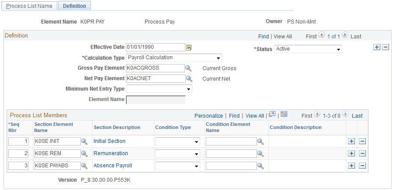Viewport: 393px width, 190px height.
Task: Switch to the Process List Name tab
Action: pos(29,6)
